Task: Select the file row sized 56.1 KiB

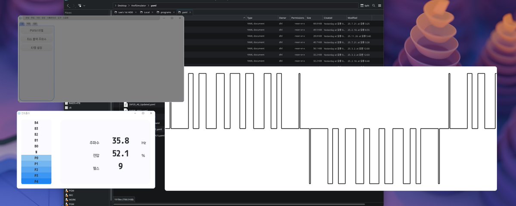Action: (283, 48)
